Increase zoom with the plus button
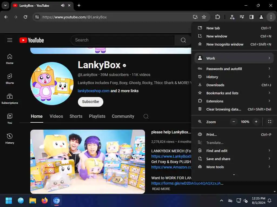277x207 pixels. pyautogui.click(x=256, y=122)
